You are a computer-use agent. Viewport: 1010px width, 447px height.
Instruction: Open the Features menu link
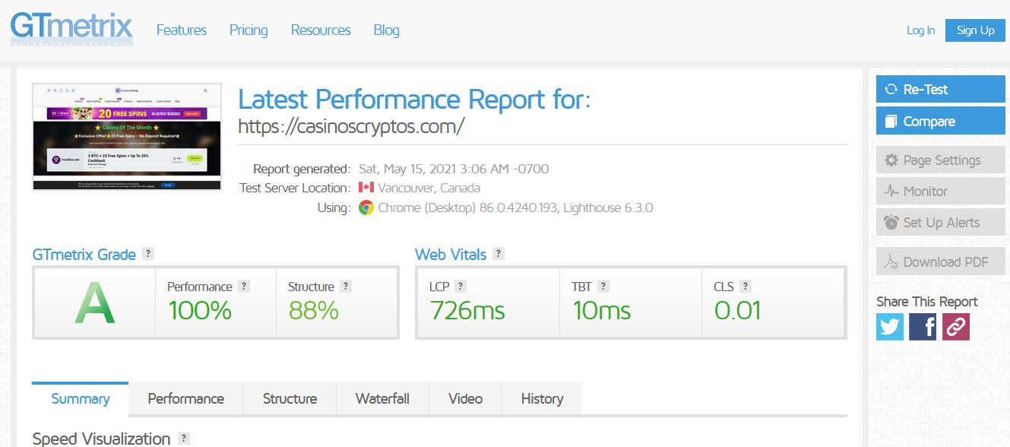coord(182,30)
